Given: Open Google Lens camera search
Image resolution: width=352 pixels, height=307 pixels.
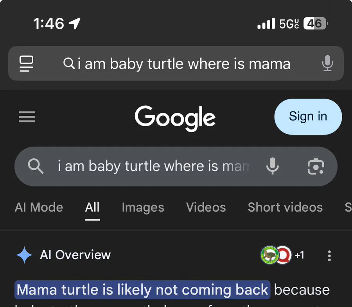Looking at the screenshot, I should pos(315,167).
